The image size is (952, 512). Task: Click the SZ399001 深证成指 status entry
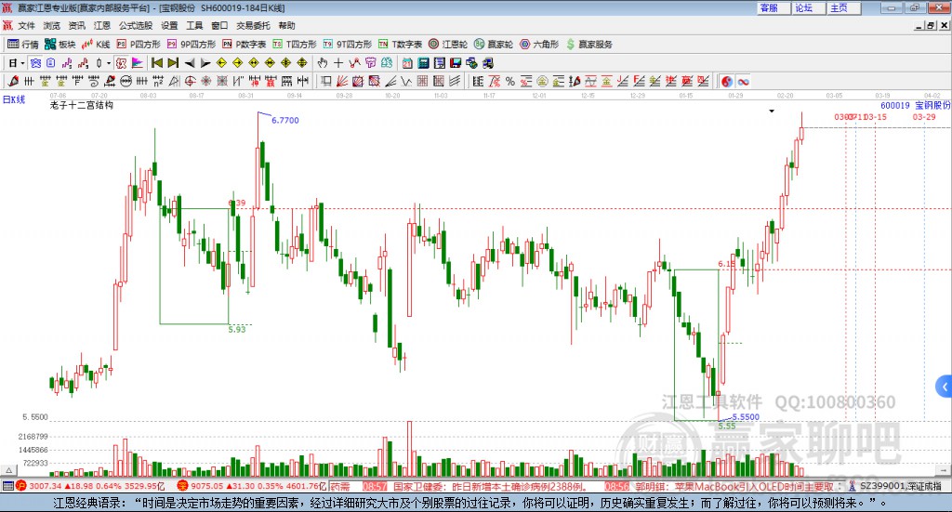coord(900,486)
